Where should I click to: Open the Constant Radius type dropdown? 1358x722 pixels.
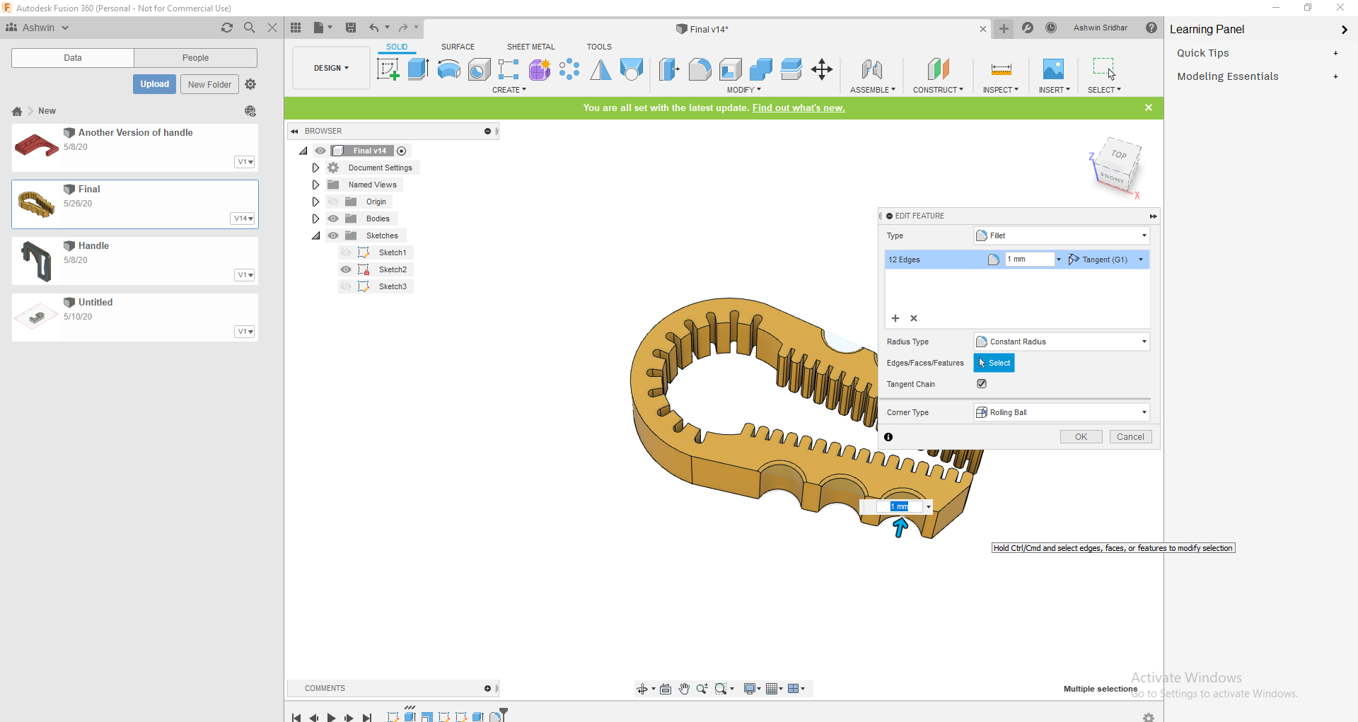[1062, 342]
